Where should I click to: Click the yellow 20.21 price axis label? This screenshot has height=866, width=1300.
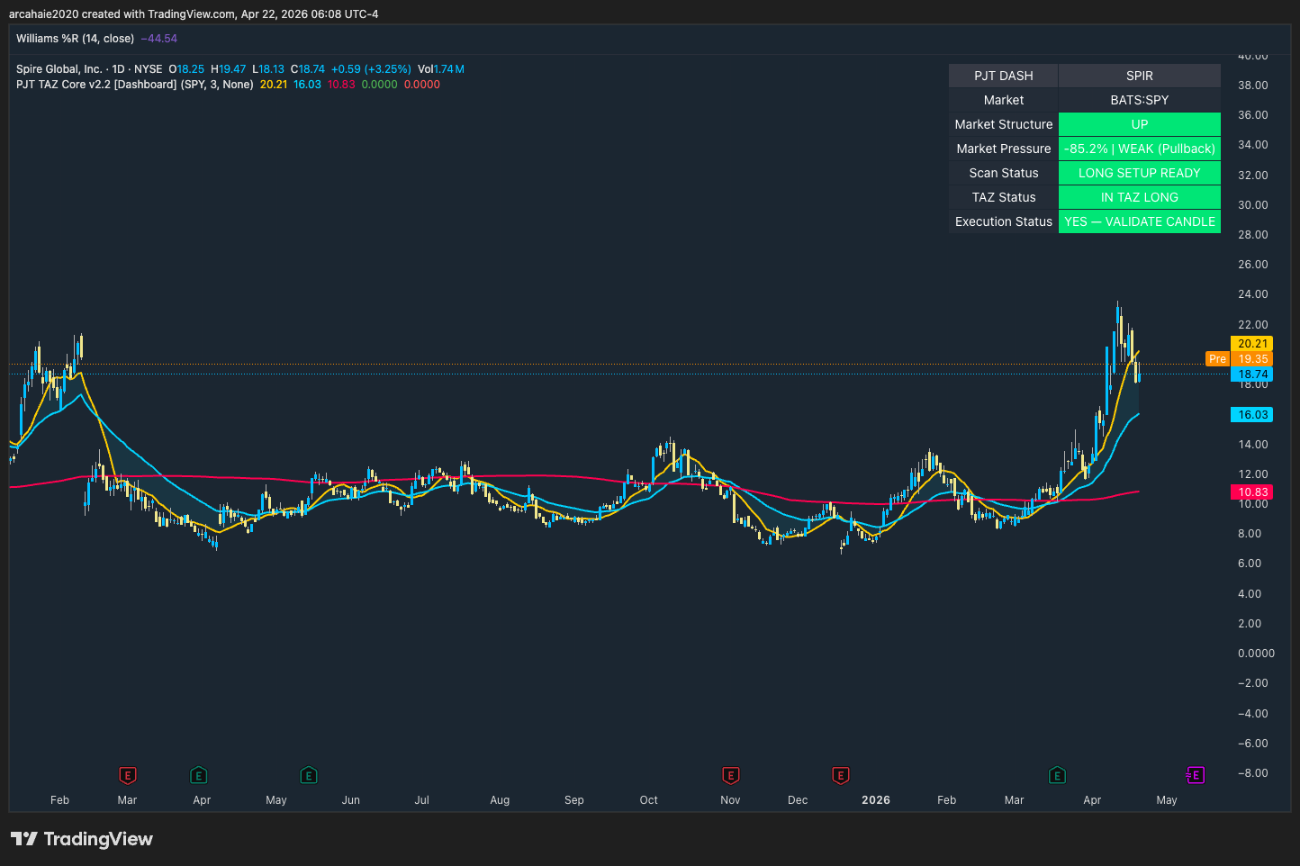[1252, 344]
